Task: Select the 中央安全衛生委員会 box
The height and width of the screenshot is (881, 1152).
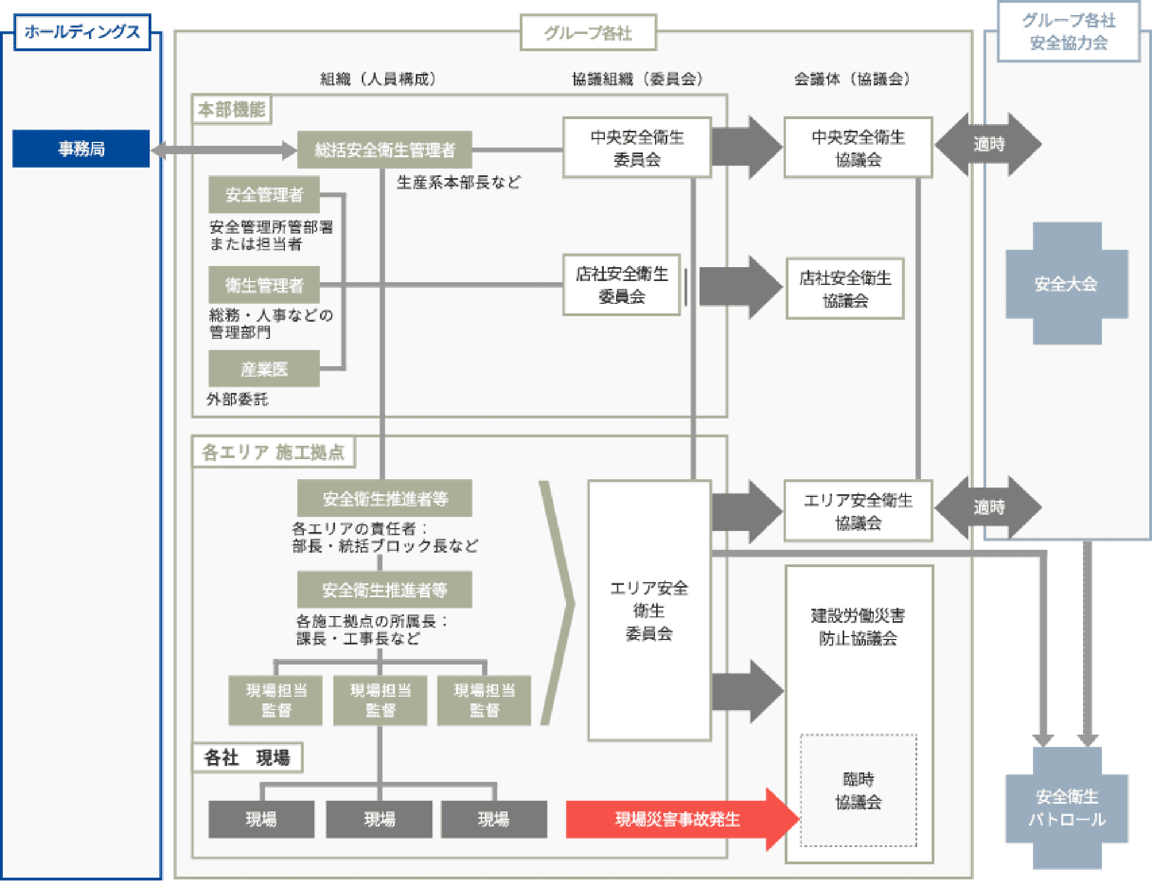Action: click(x=637, y=147)
